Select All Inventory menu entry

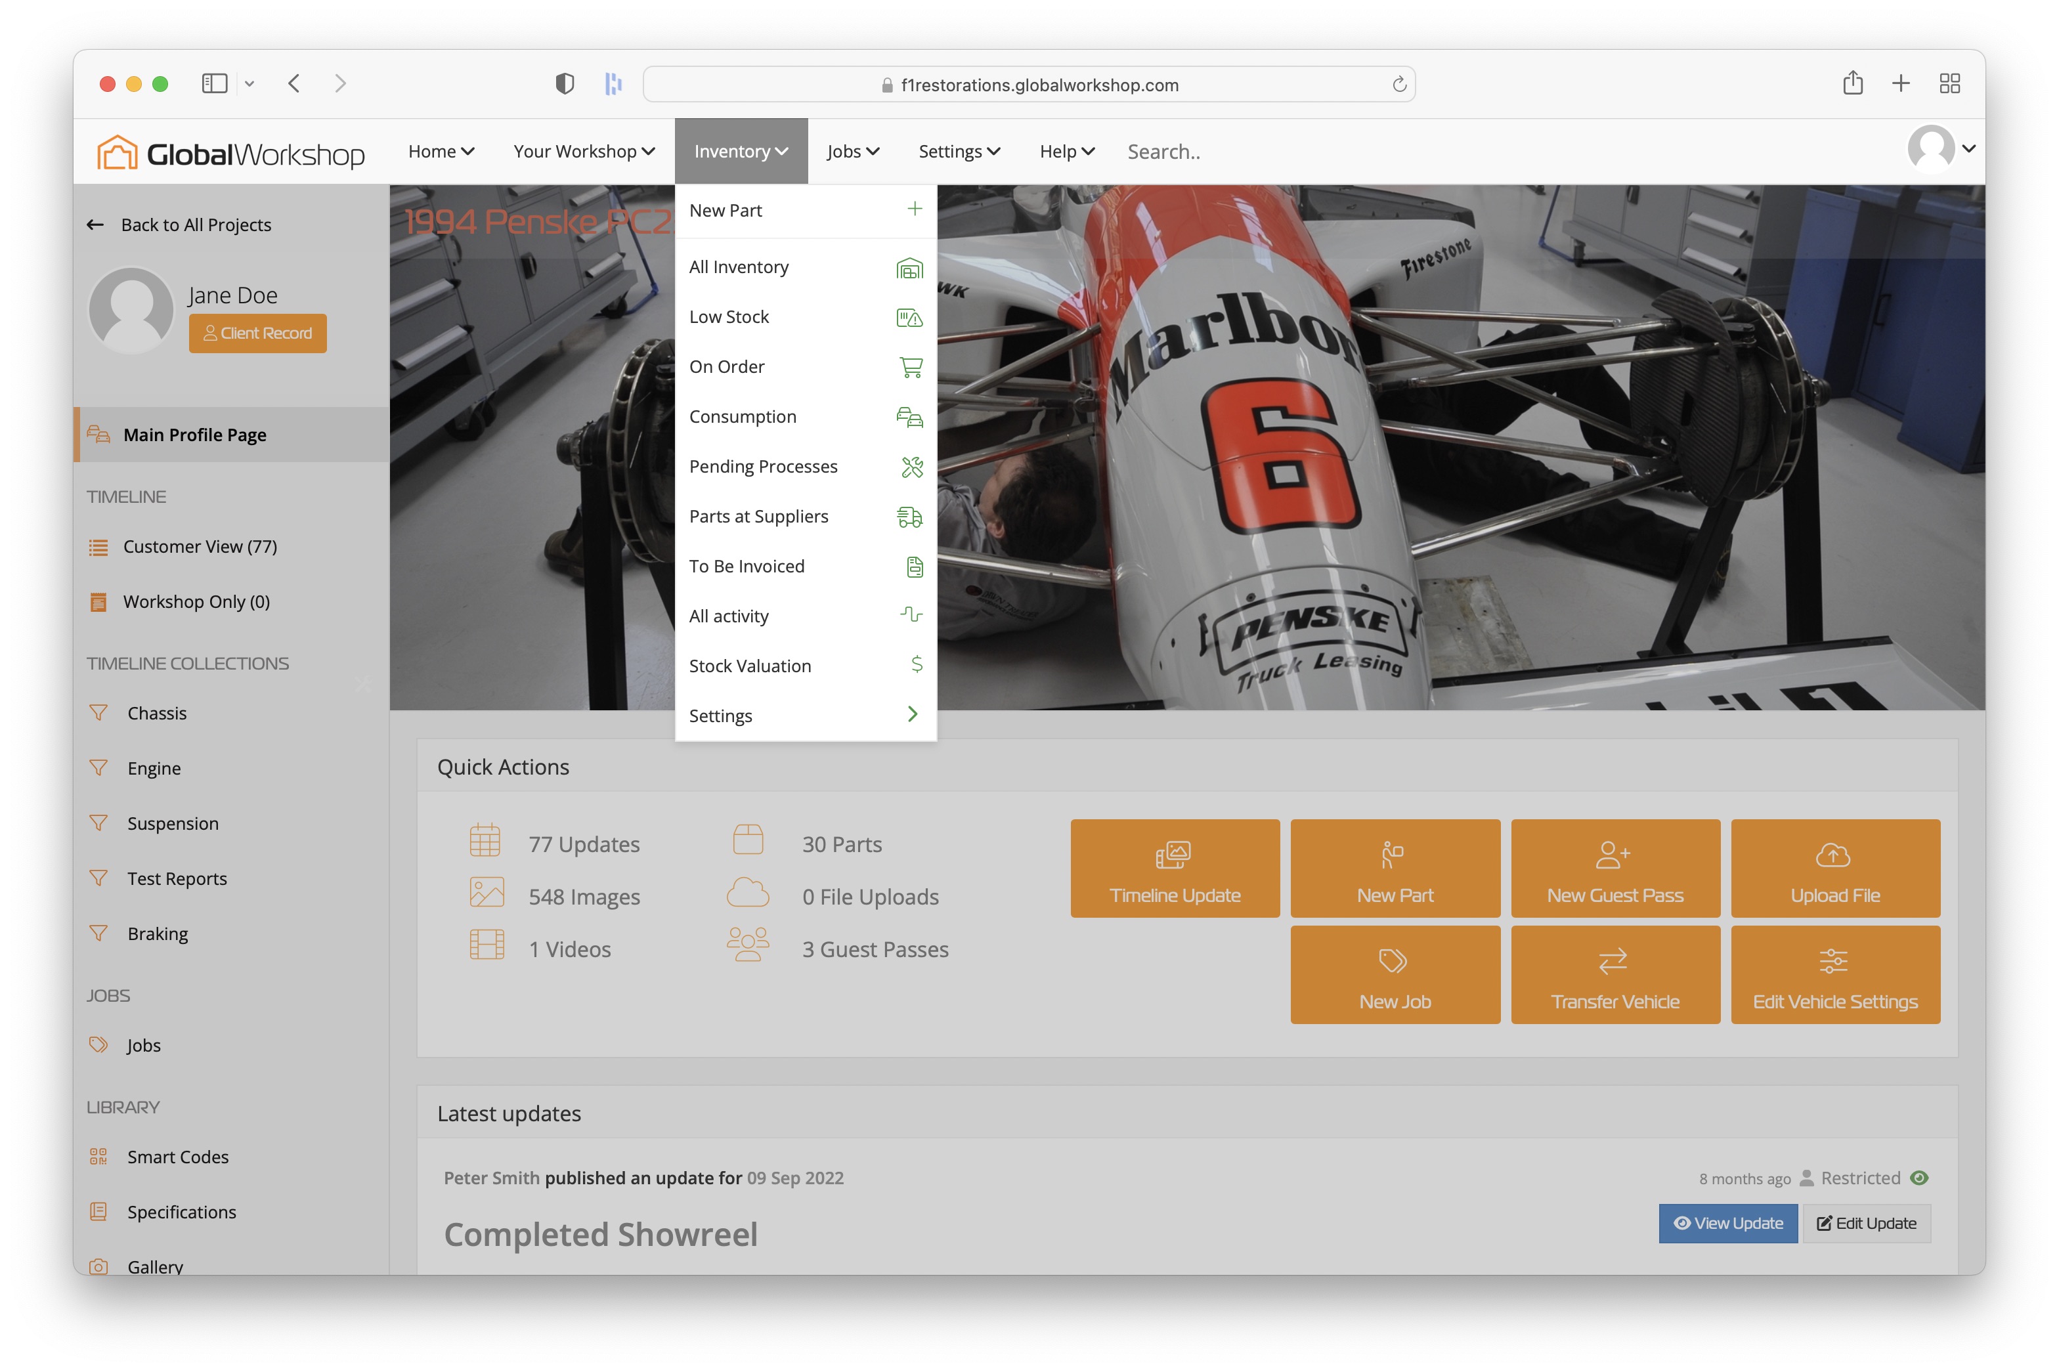pyautogui.click(x=805, y=267)
